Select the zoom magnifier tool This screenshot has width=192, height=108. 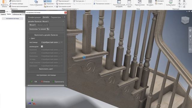179,4
